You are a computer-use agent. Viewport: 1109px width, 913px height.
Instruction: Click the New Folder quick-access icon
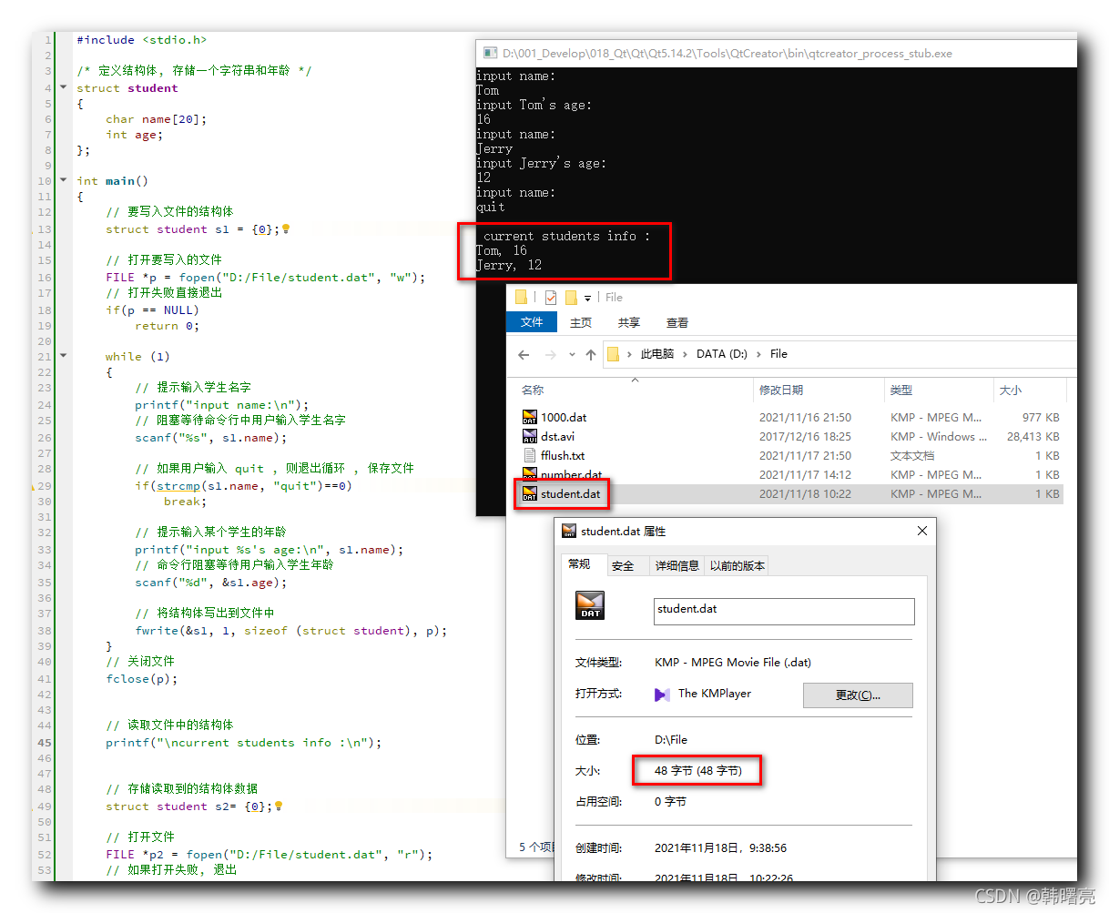coord(571,297)
